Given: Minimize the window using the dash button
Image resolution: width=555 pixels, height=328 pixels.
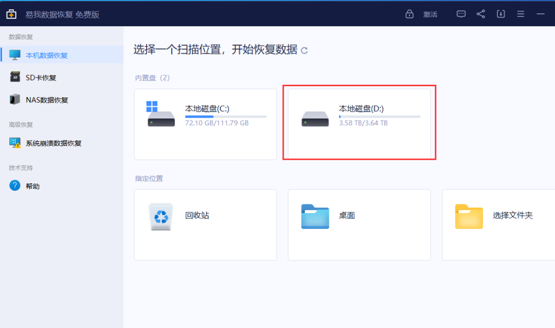Looking at the screenshot, I should pos(541,14).
